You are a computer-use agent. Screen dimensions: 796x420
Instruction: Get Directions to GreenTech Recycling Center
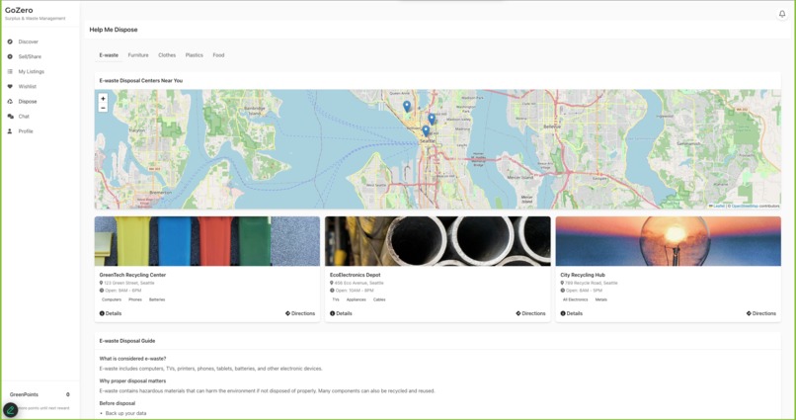[x=300, y=313]
